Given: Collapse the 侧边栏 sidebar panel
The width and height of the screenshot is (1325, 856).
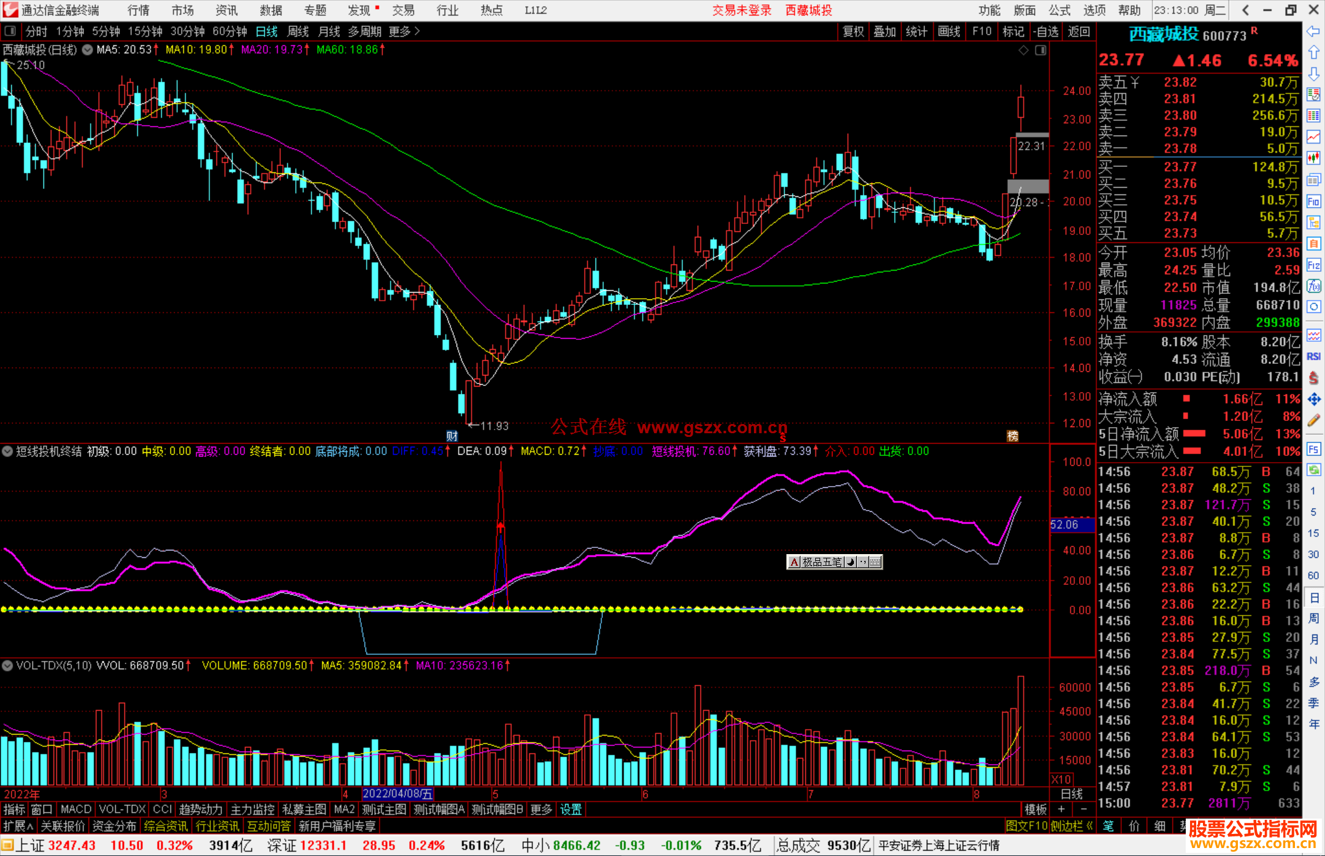Looking at the screenshot, I should [x=1072, y=826].
